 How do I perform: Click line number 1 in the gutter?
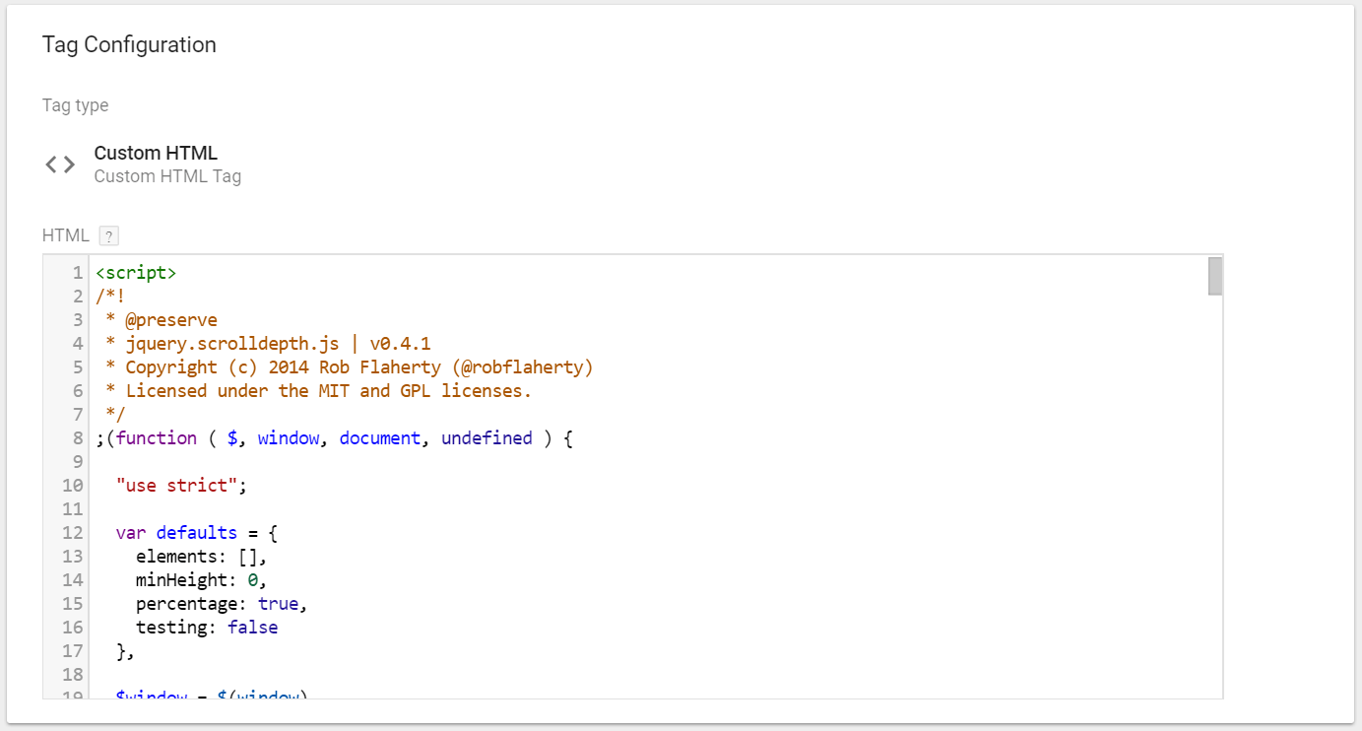79,272
